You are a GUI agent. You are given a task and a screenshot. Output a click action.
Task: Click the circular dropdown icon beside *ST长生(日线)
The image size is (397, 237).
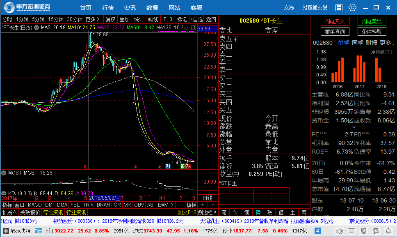point(37,28)
